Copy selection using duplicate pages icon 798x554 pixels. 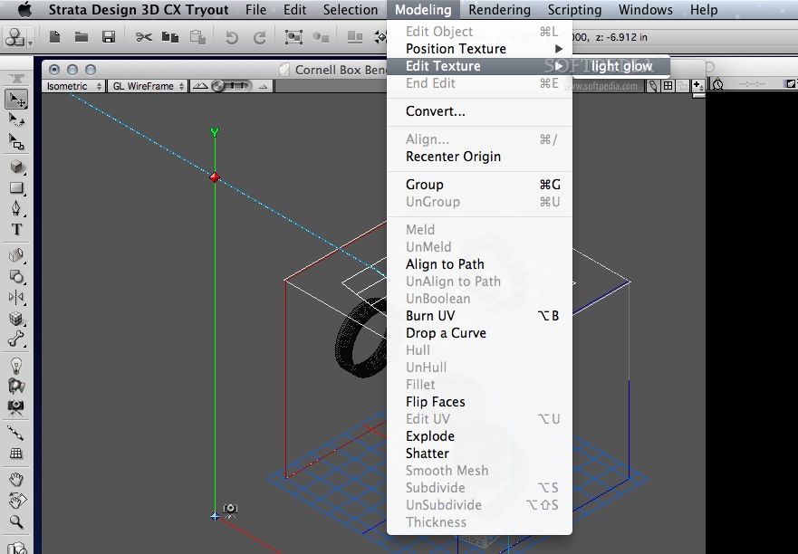(x=170, y=37)
